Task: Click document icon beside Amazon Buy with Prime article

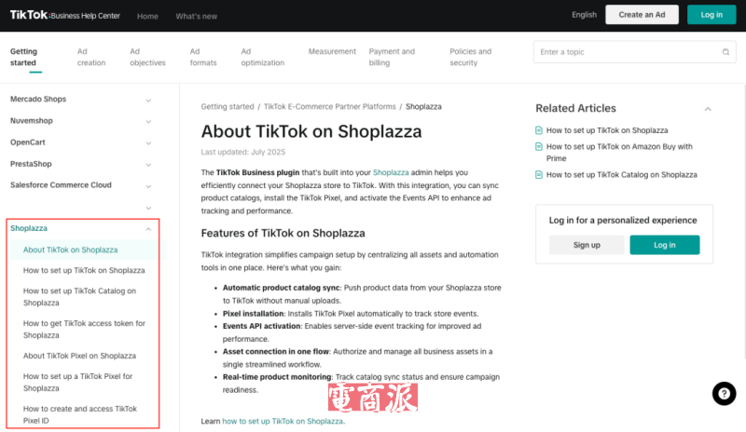Action: pyautogui.click(x=539, y=147)
